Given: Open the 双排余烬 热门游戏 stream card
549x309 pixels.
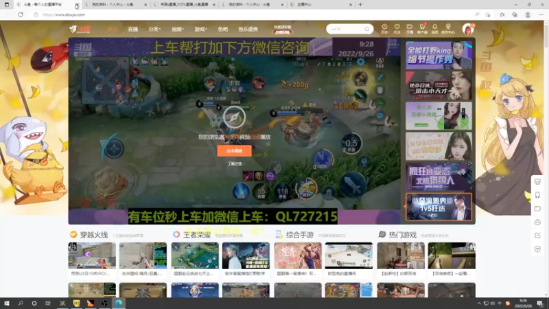Looking at the screenshot, I should tap(452, 259).
